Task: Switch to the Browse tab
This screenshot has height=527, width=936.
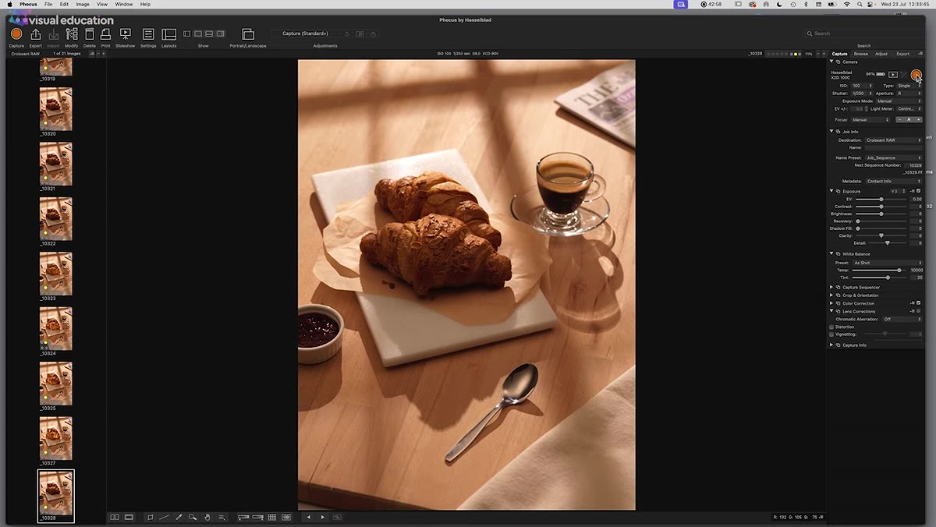Action: click(x=860, y=54)
